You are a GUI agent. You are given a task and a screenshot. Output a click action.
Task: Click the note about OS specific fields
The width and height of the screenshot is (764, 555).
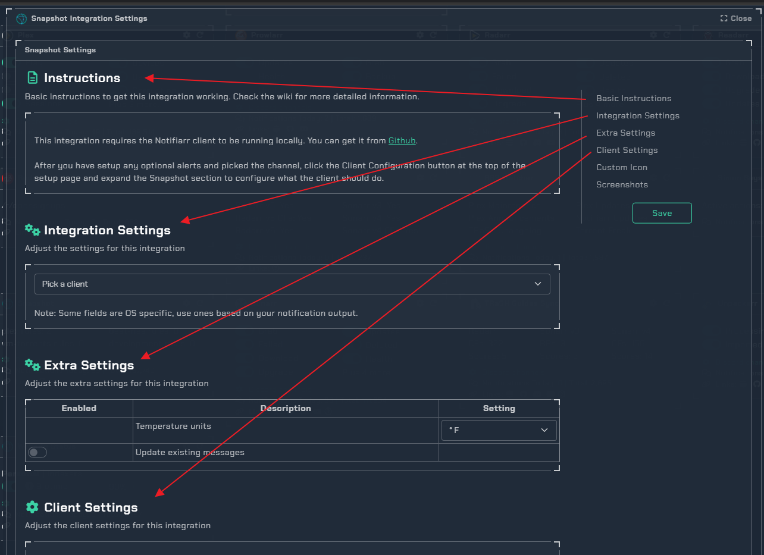pos(196,313)
